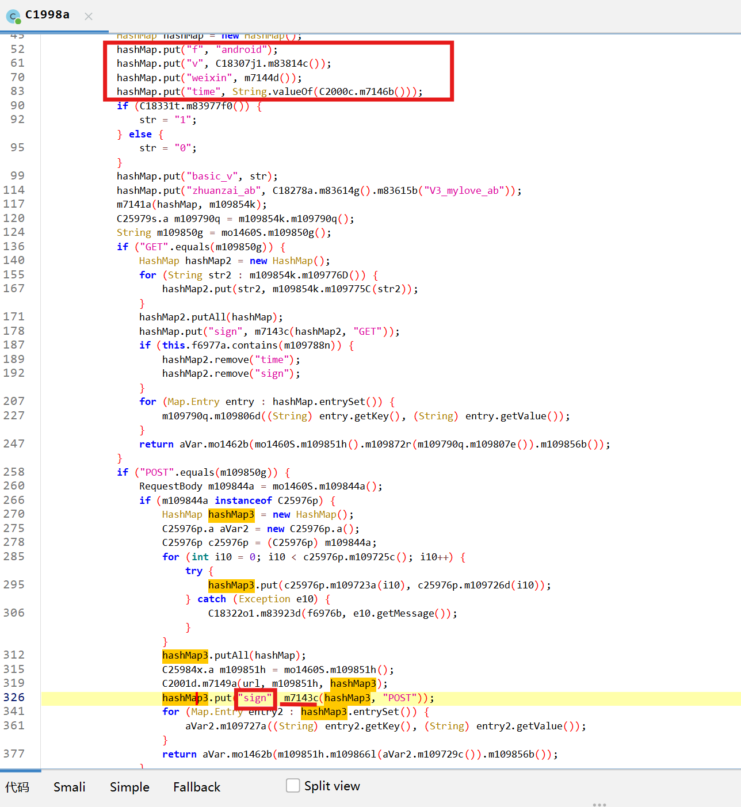Image resolution: width=741 pixels, height=807 pixels.
Task: Click the class icon on the C1998a tab
Action: (13, 16)
